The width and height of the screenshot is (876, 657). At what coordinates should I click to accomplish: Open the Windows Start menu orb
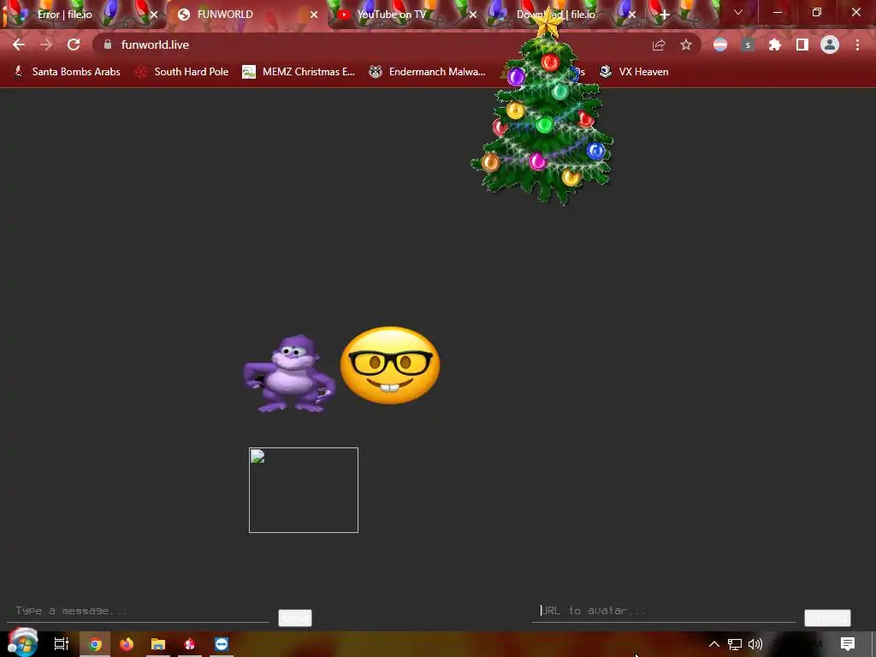coord(22,642)
